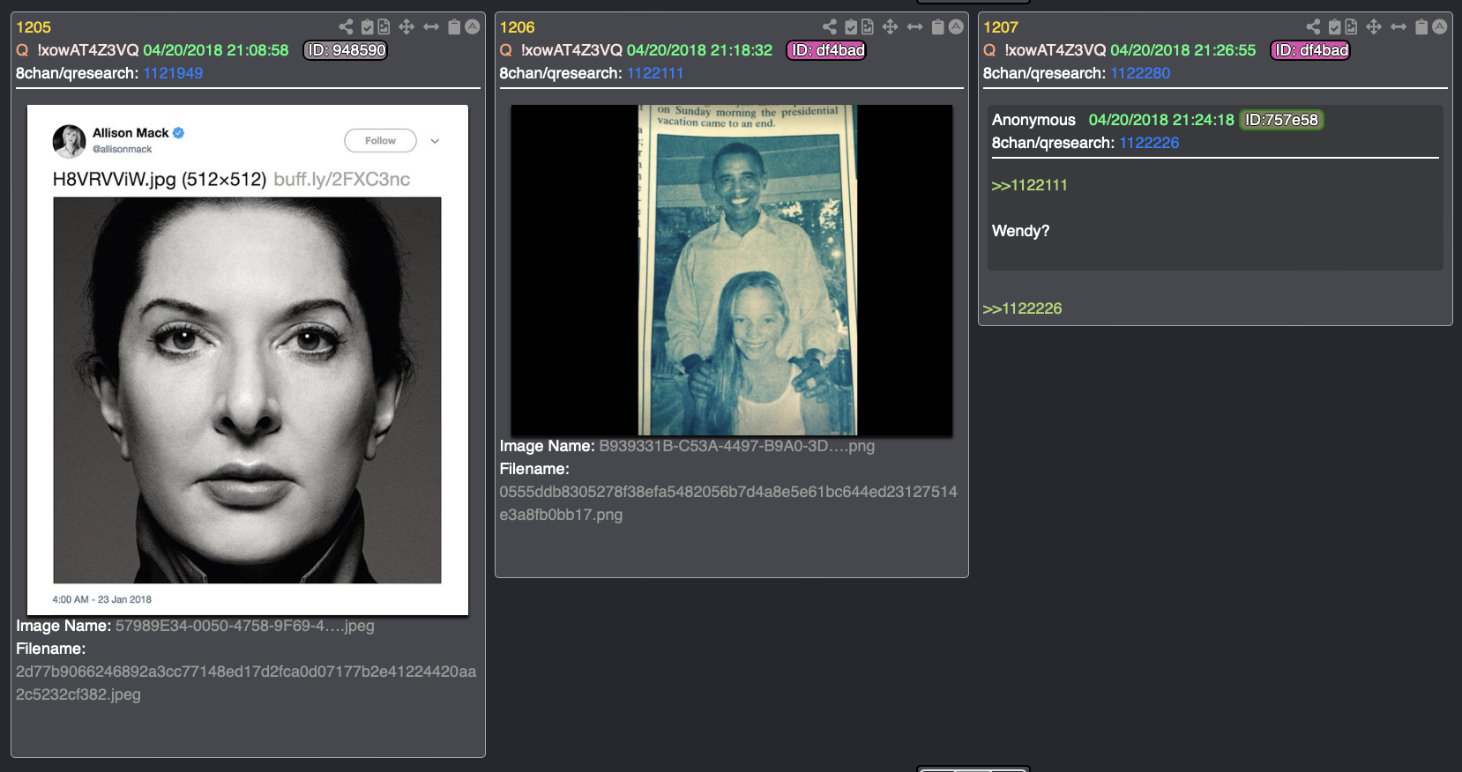Share post 1206 using its share icon
This screenshot has height=772, width=1462.
point(830,26)
